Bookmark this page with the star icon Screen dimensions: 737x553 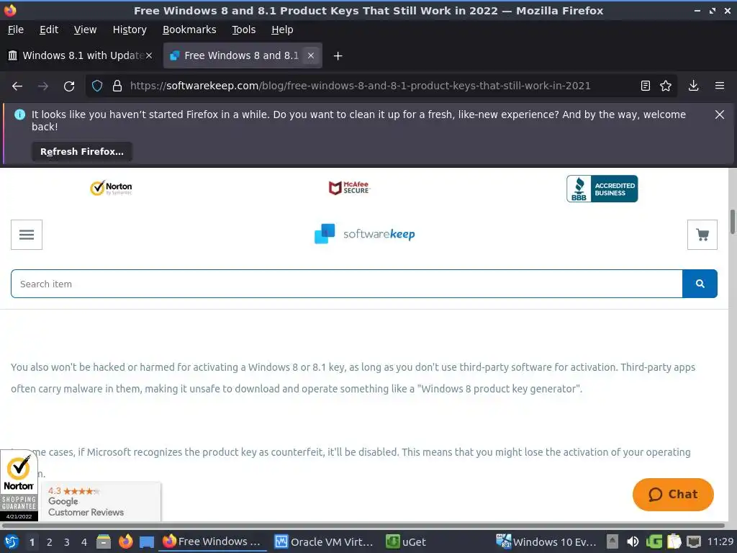coord(666,86)
